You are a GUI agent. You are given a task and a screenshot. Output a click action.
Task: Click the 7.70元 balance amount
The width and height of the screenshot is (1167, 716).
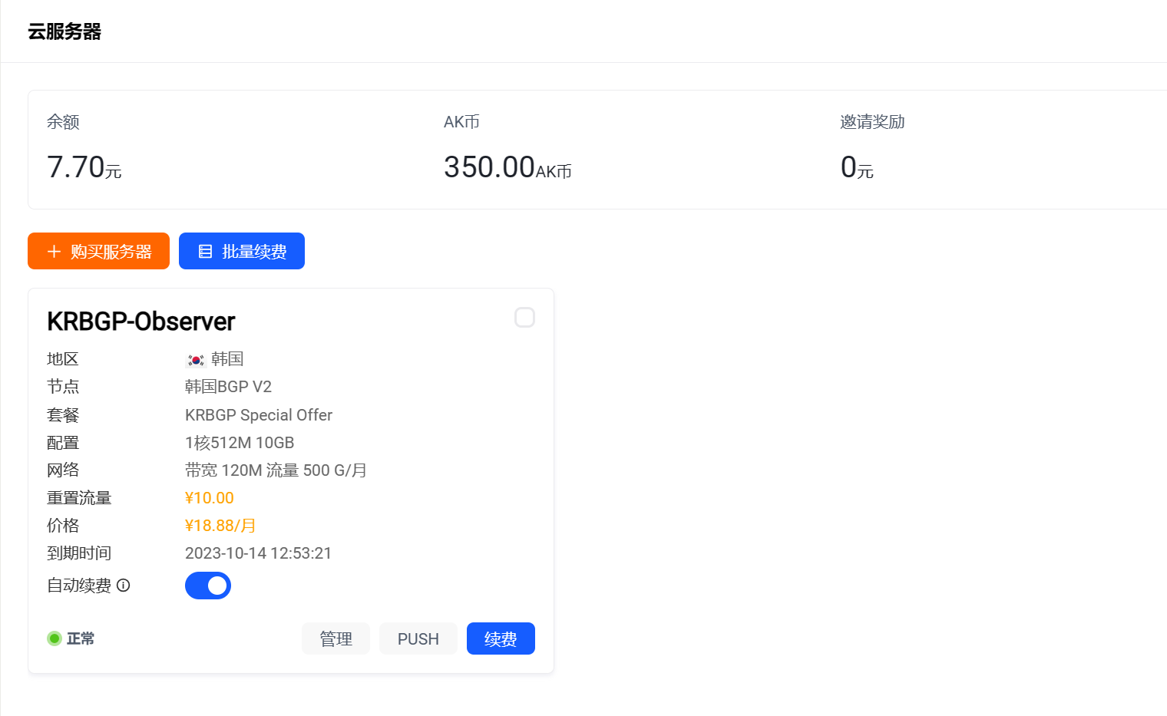(x=84, y=167)
